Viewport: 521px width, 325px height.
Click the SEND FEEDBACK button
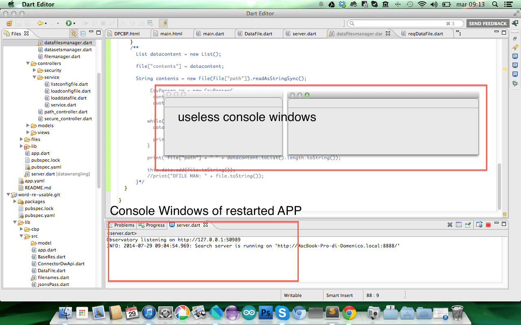pos(488,24)
